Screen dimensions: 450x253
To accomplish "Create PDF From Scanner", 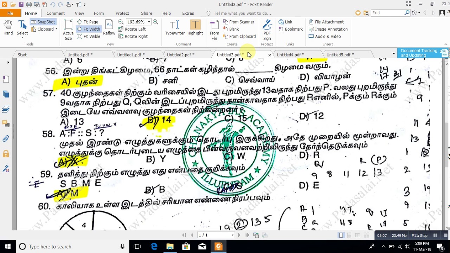I will click(238, 22).
